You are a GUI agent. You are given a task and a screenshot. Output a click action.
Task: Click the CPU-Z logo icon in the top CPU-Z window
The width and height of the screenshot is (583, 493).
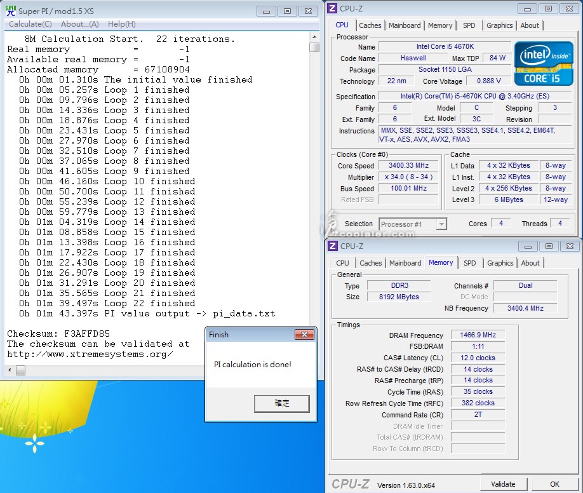[x=332, y=8]
